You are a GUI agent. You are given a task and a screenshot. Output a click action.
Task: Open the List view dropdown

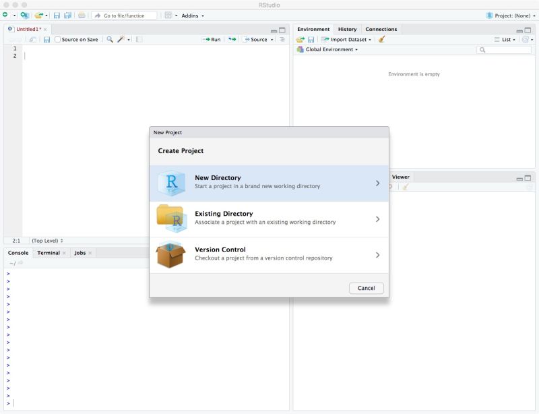[505, 40]
